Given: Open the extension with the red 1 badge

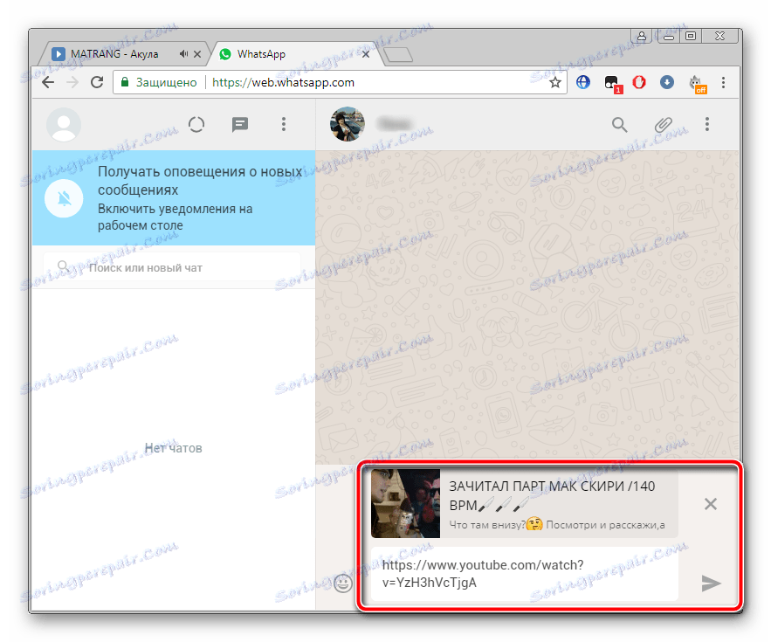Looking at the screenshot, I should tap(612, 83).
